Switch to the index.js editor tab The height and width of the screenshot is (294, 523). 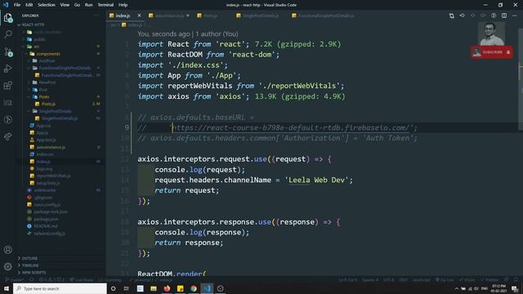(x=123, y=16)
